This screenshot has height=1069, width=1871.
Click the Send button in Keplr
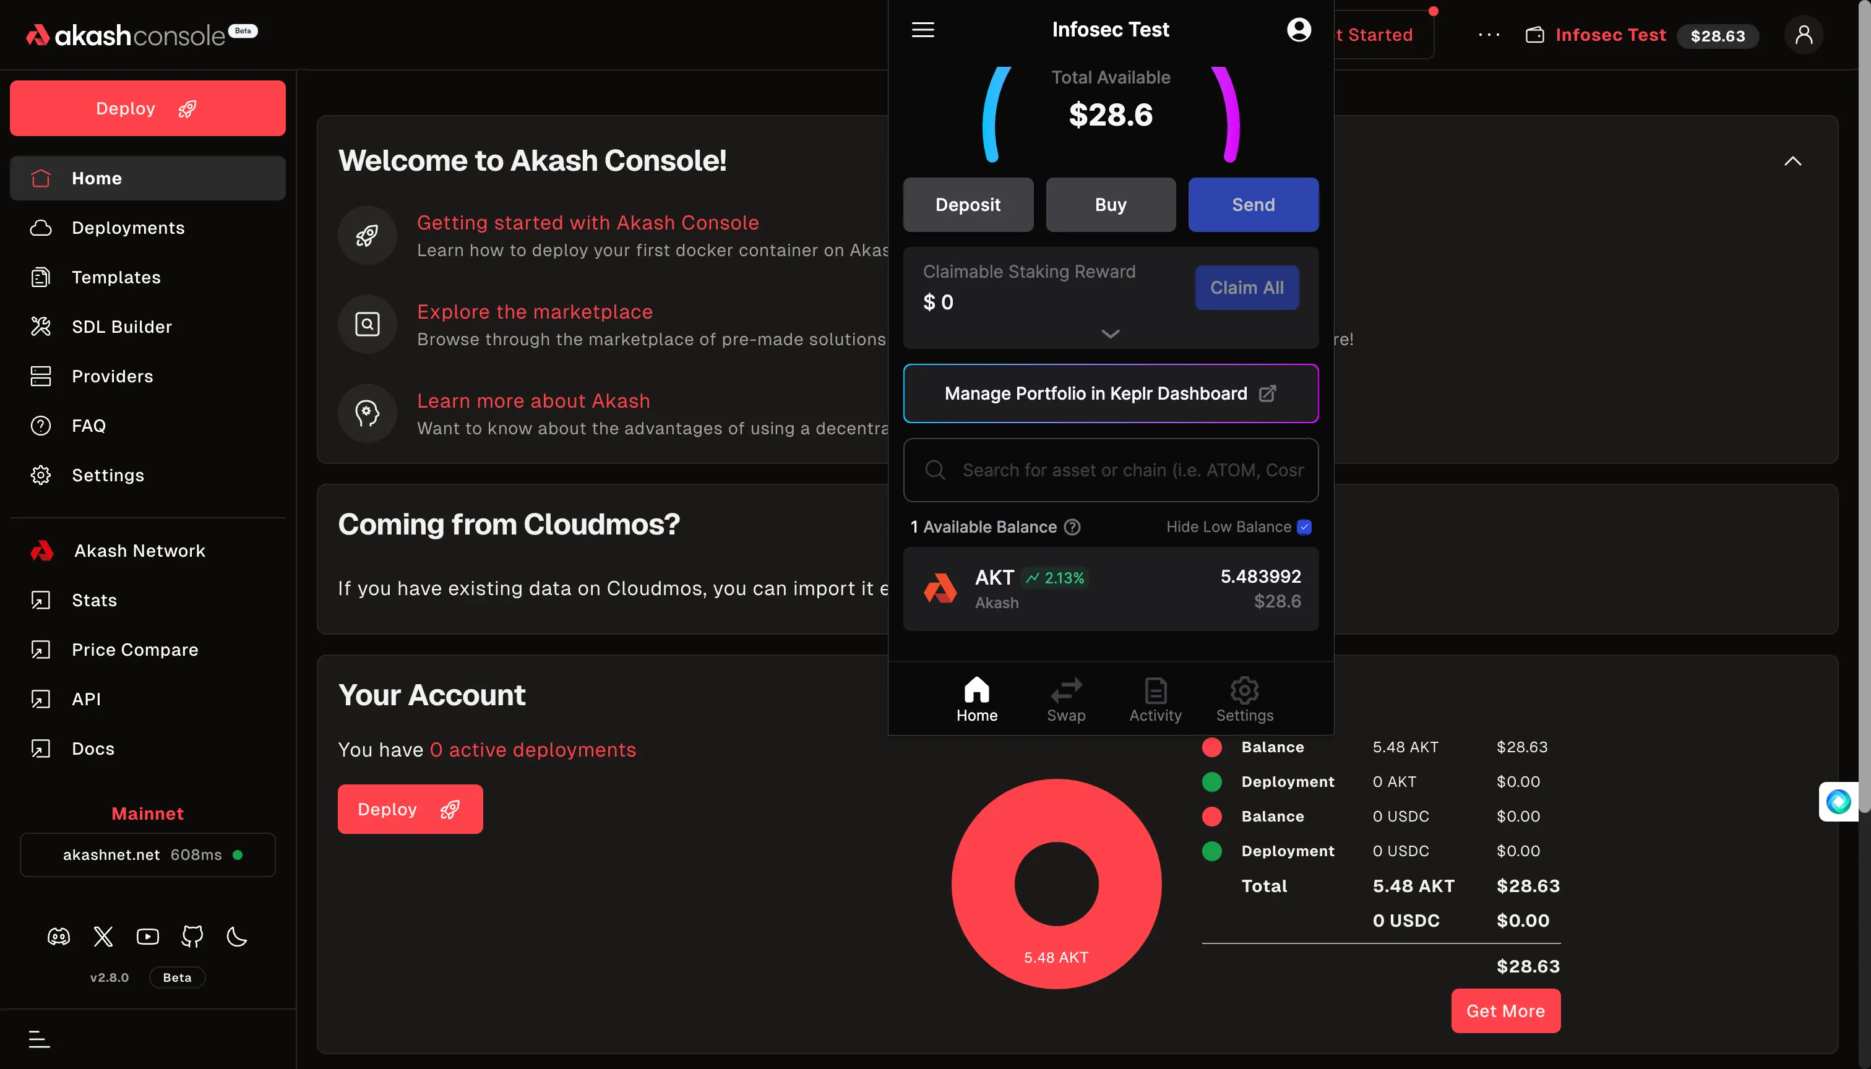(x=1253, y=205)
